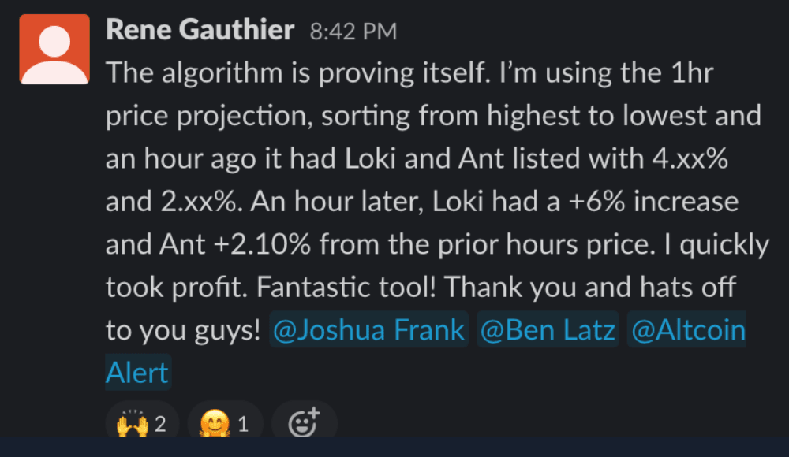The height and width of the screenshot is (457, 789).
Task: Click the @Altcoin mention on the last full line
Action: pyautogui.click(x=686, y=330)
